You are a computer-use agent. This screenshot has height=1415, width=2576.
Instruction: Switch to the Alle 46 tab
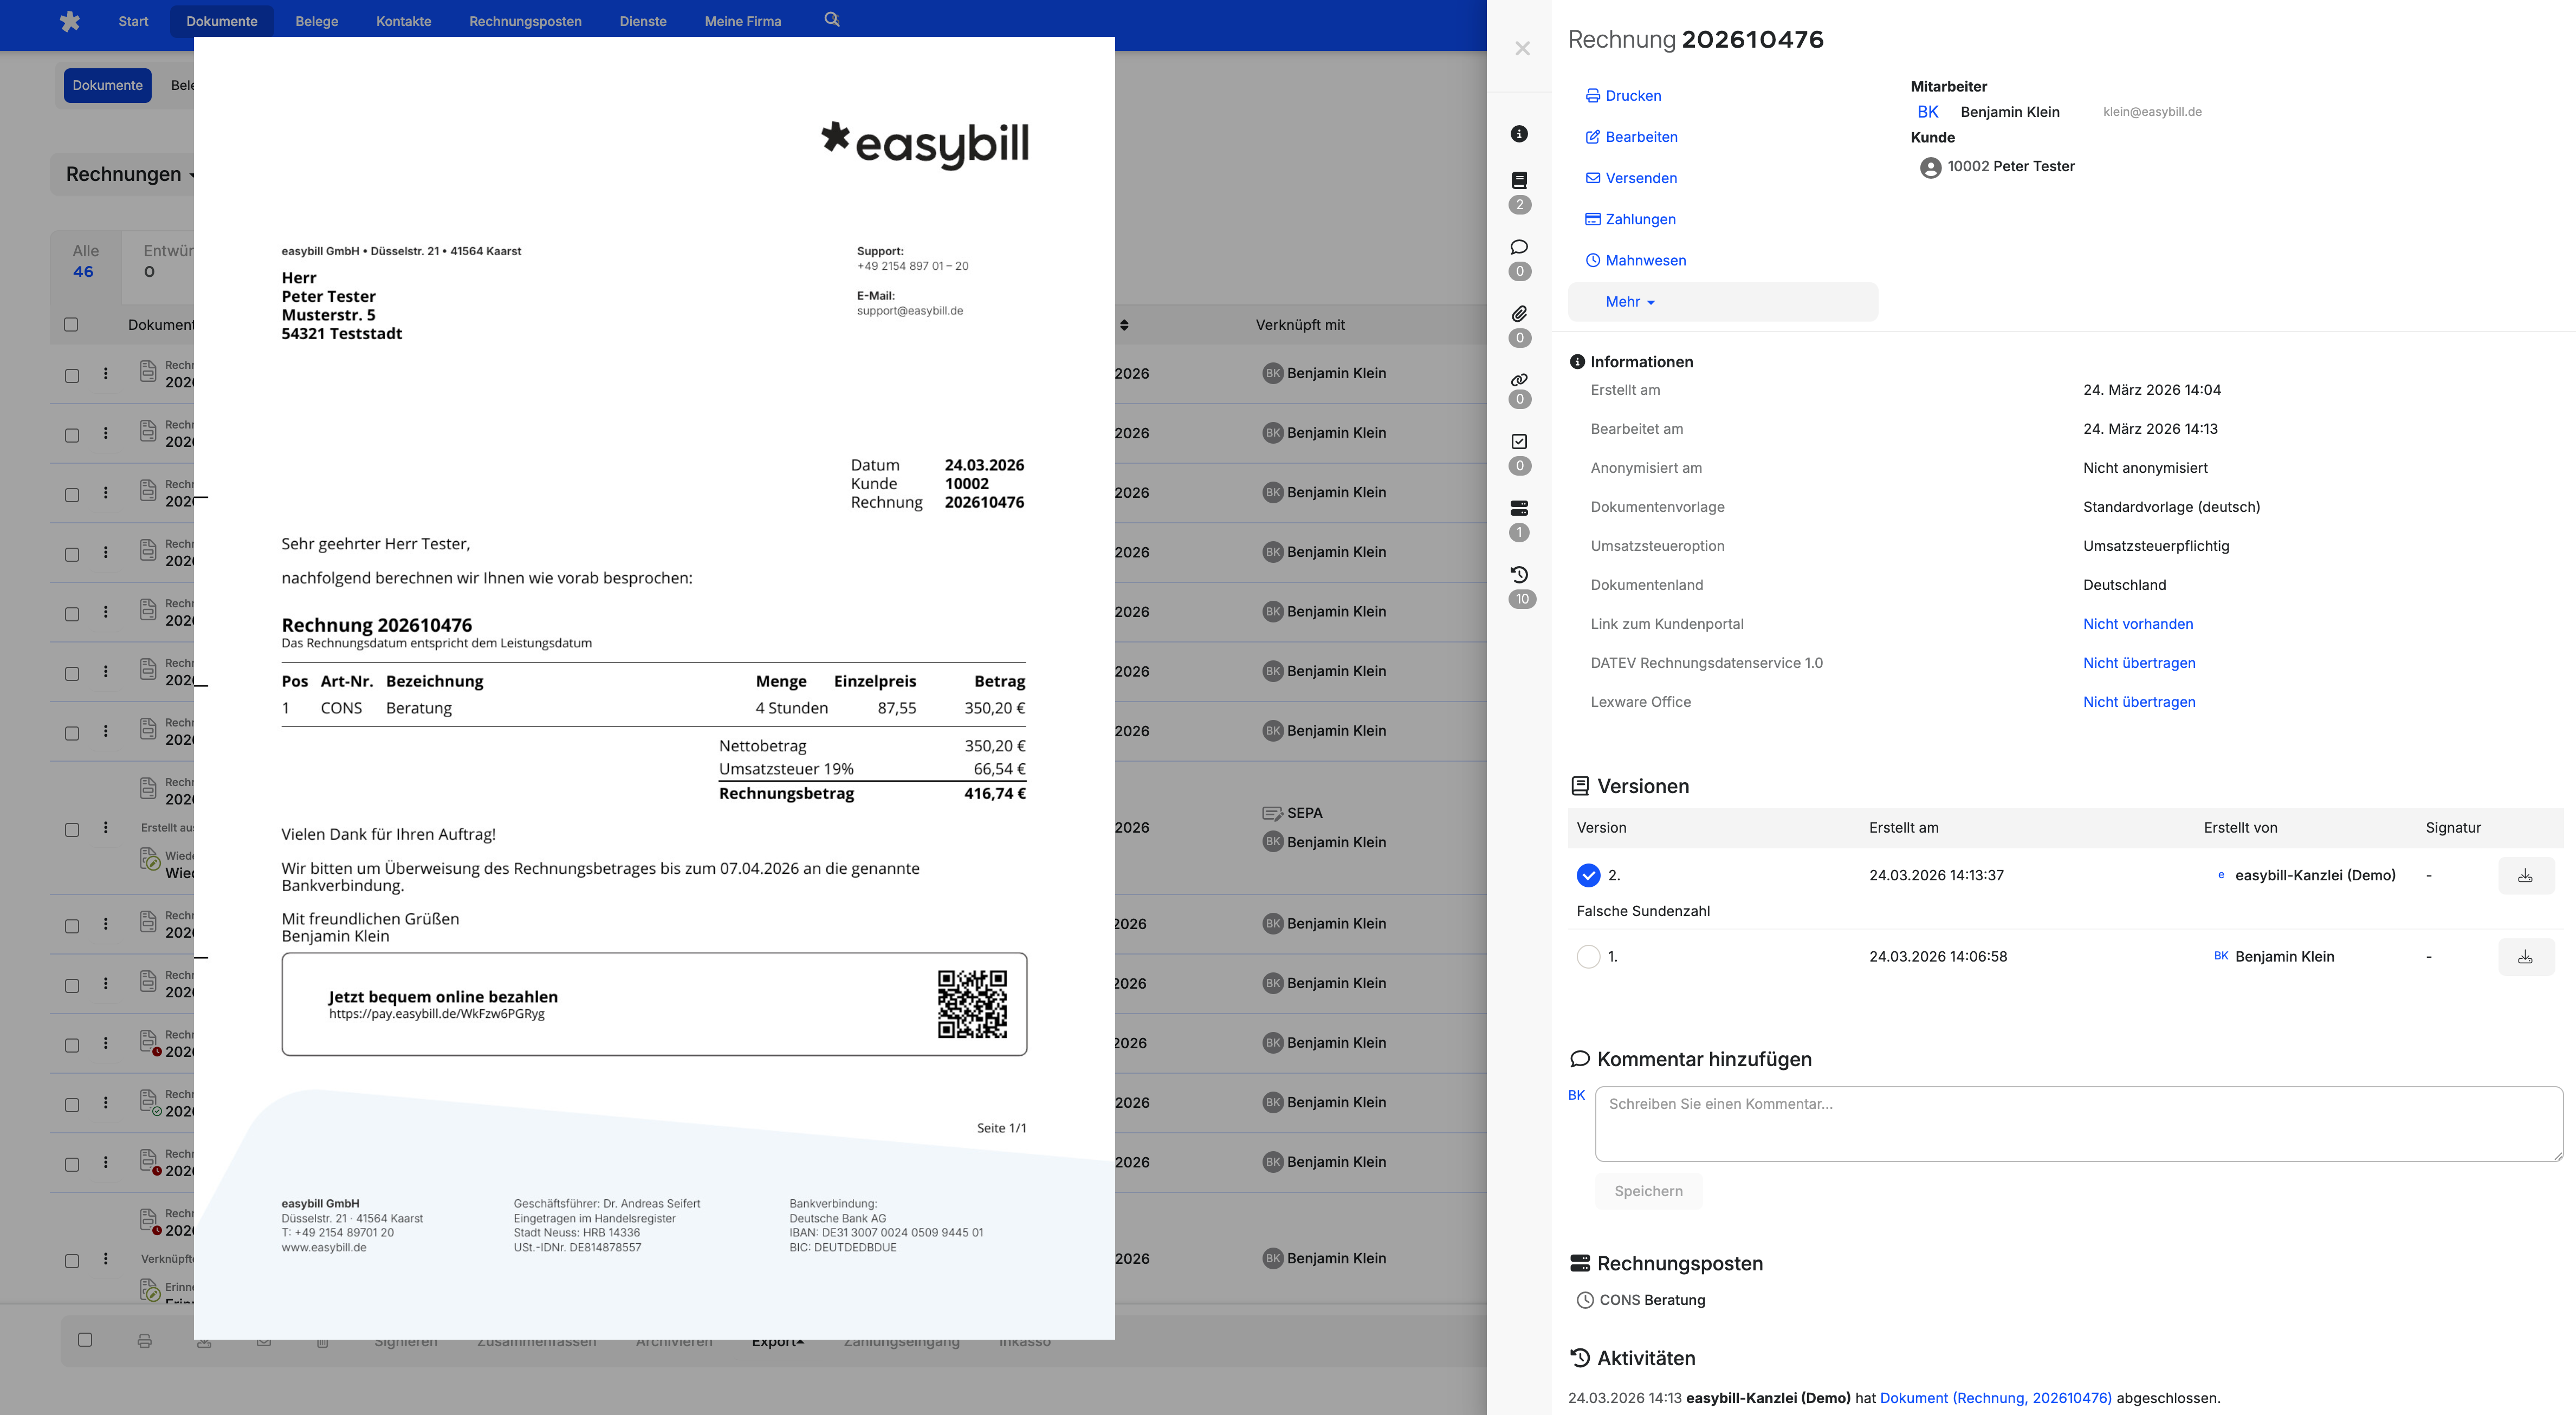click(x=85, y=261)
